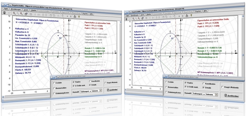The height and width of the screenshot is (116, 246).
Task: Click printer icon in right window toolbar
Action: pyautogui.click(x=187, y=16)
